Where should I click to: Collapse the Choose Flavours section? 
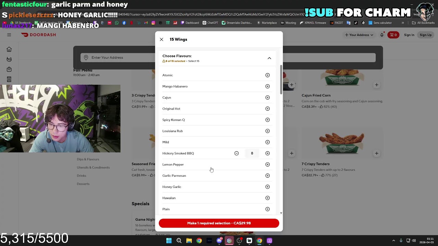(269, 58)
